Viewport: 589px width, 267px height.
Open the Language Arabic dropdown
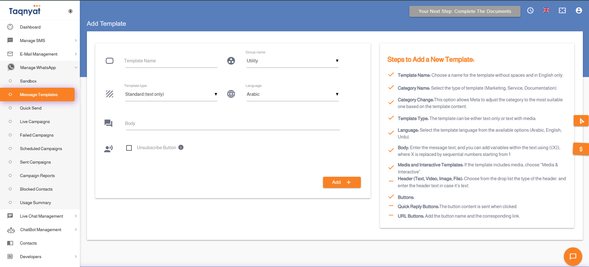[293, 94]
